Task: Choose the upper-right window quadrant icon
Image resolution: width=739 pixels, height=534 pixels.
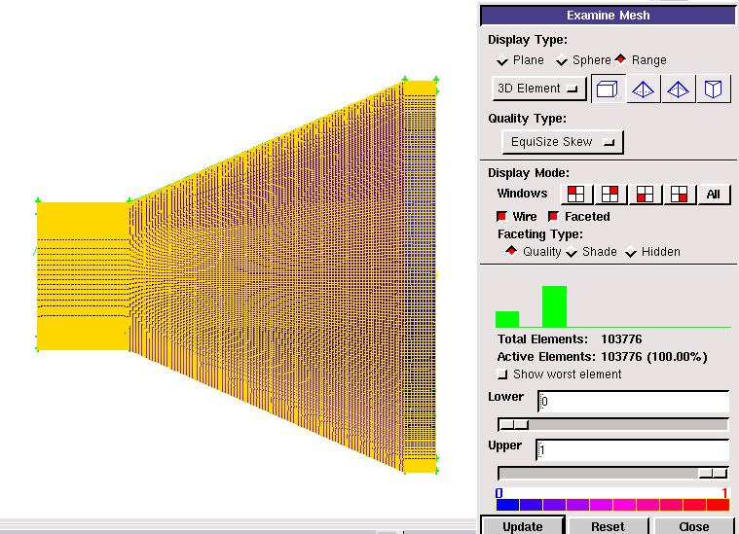Action: click(x=612, y=194)
